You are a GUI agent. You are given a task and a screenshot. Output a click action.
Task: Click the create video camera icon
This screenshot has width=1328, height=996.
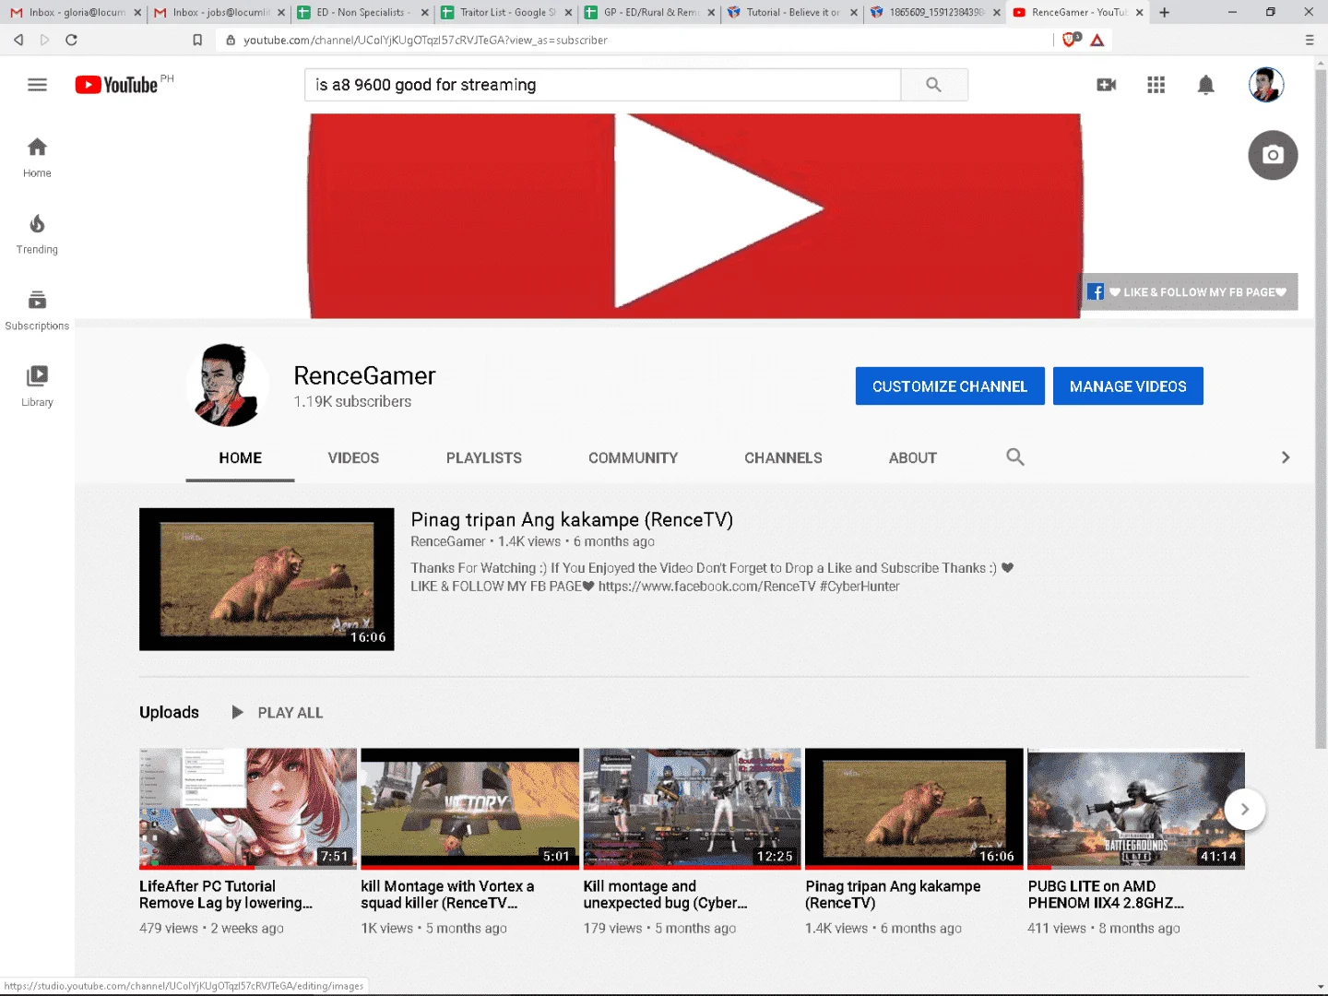coord(1107,85)
